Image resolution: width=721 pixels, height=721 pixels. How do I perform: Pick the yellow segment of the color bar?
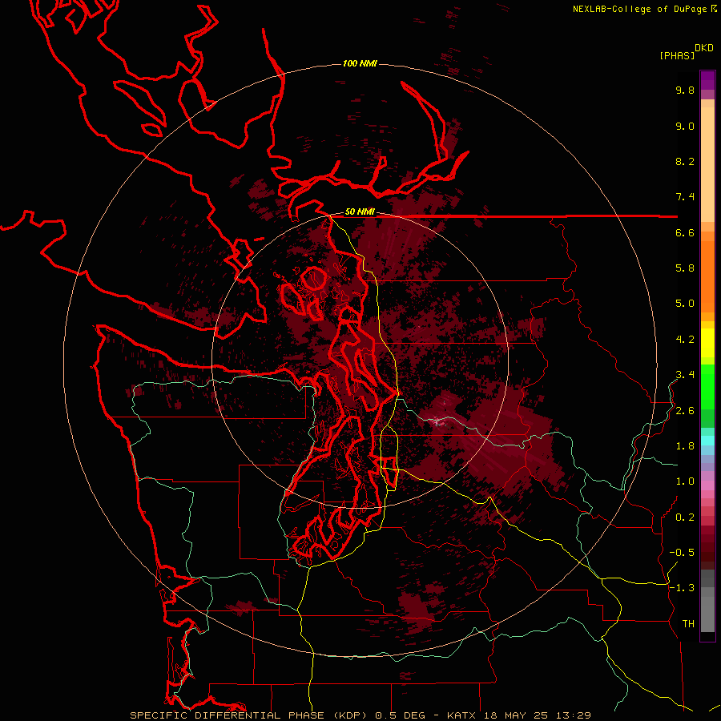[x=707, y=343]
